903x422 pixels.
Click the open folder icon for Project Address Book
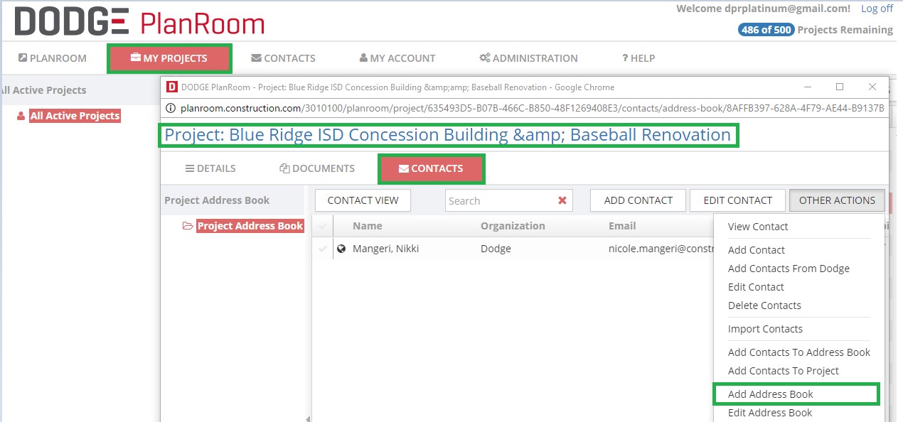click(188, 226)
